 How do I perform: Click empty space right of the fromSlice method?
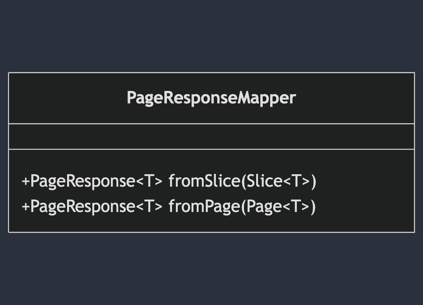click(x=365, y=181)
